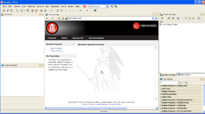Click the Privacy Policy link
Screen dimensions: 205x114
pyautogui.click(x=115, y=104)
